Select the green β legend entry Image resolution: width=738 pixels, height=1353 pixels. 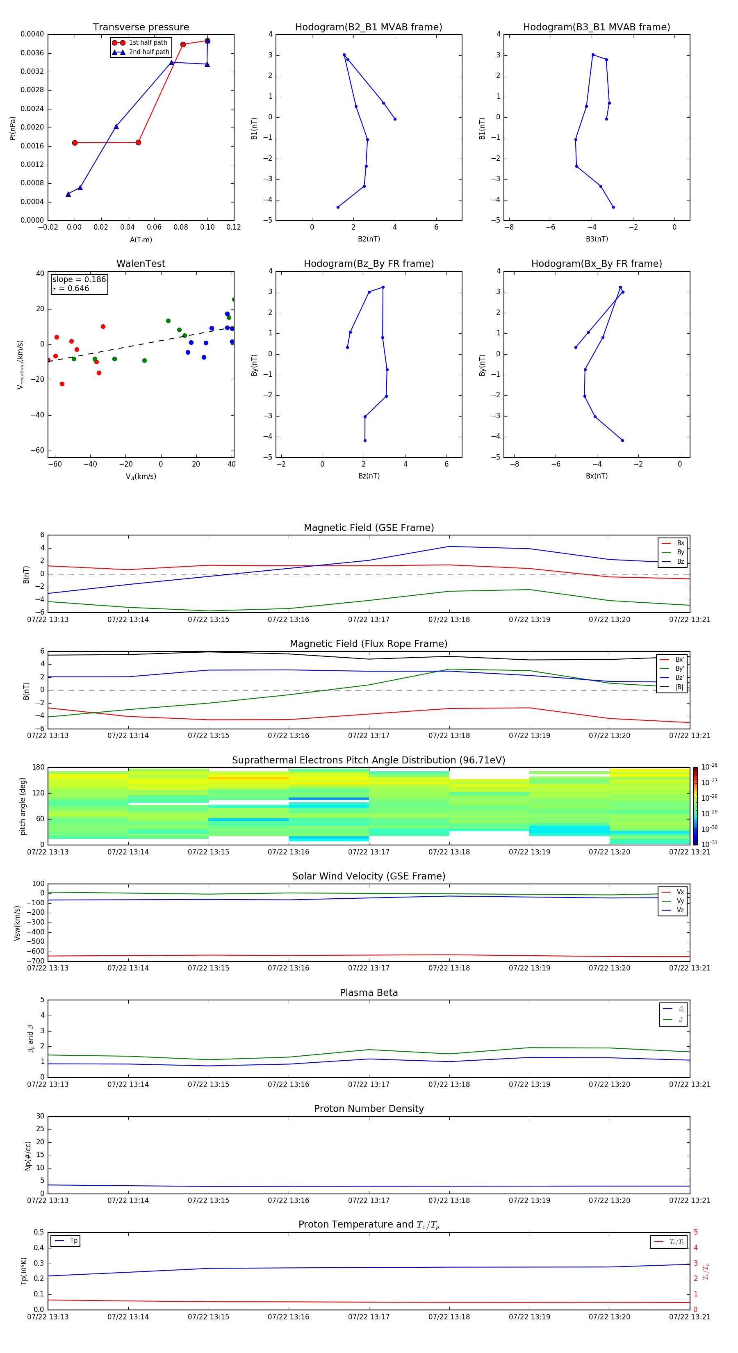(673, 1020)
